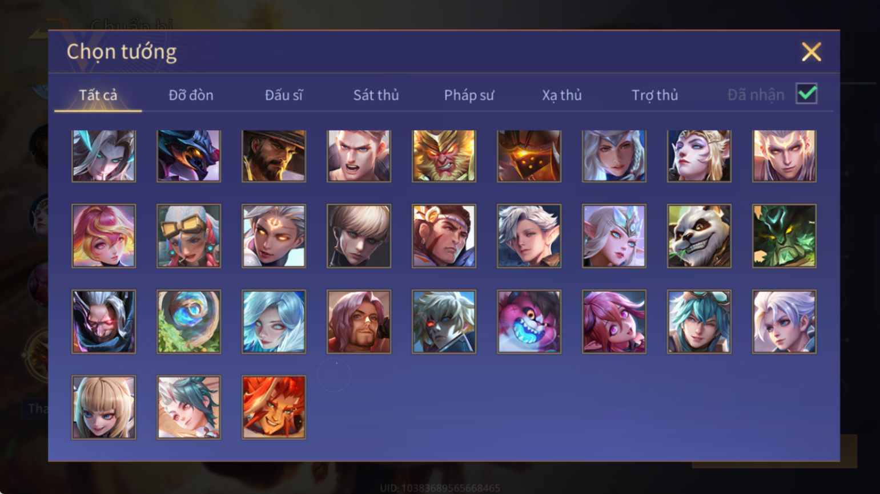Screen dimensions: 880x494
Task: Select the pink-haired girl with rainbow hair
Action: point(103,236)
